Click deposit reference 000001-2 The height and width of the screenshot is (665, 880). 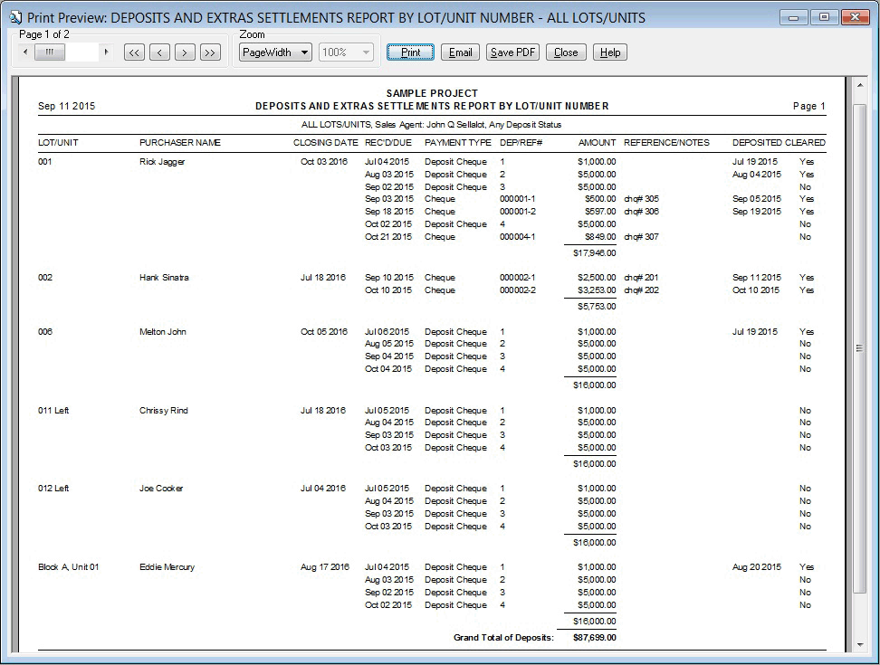click(x=518, y=212)
